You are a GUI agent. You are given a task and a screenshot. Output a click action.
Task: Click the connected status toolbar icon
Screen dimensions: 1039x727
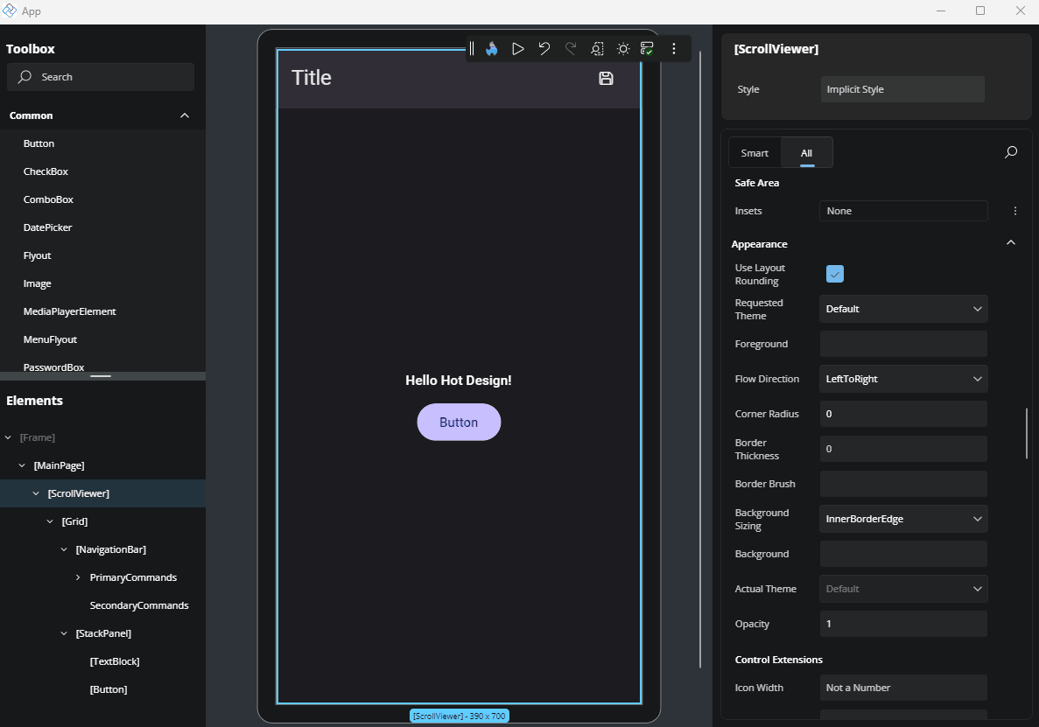click(x=648, y=48)
